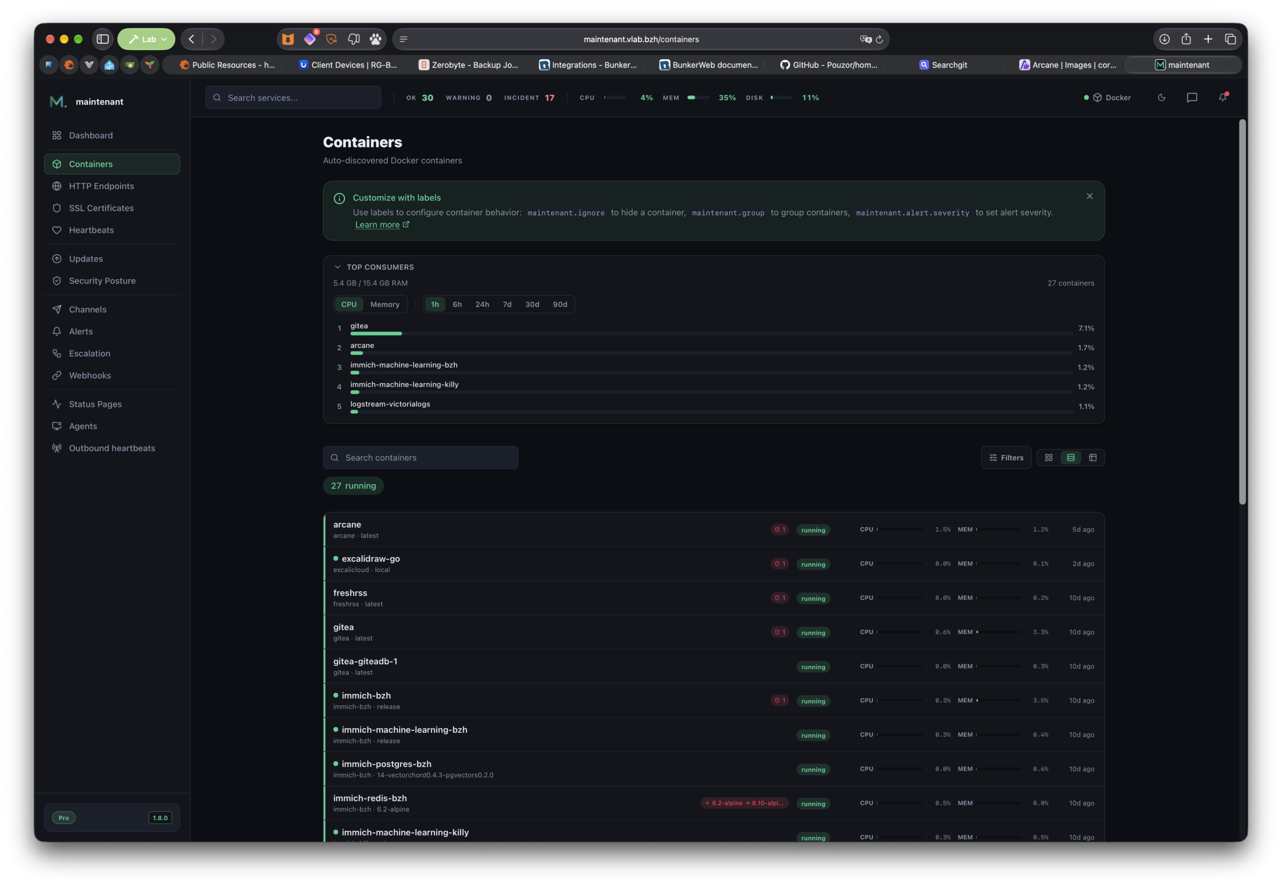This screenshot has width=1282, height=887.
Task: Click the gitea CPU usage bar
Action: click(711, 333)
